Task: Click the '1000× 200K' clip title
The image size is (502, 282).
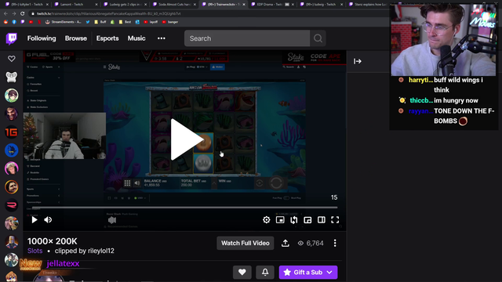Action: (x=53, y=241)
